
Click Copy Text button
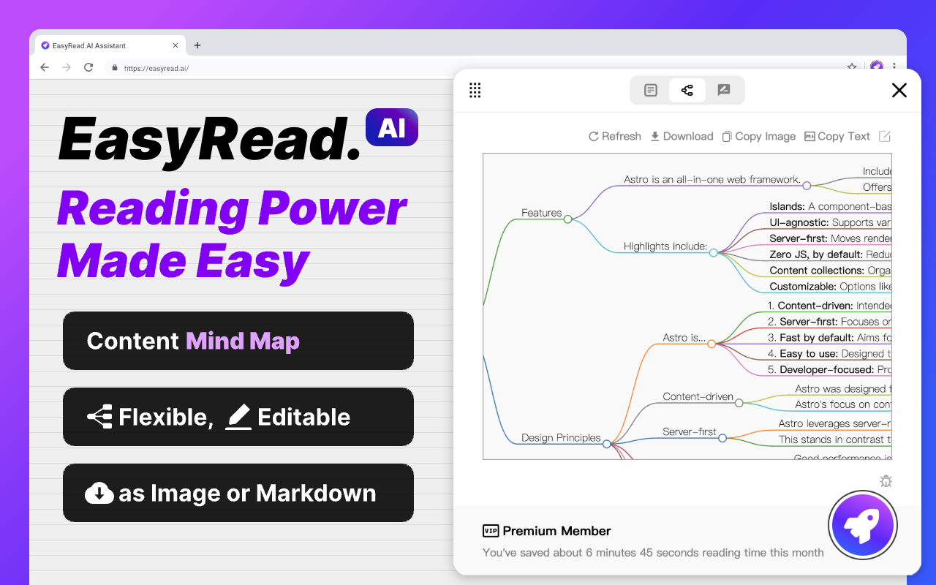pos(837,136)
